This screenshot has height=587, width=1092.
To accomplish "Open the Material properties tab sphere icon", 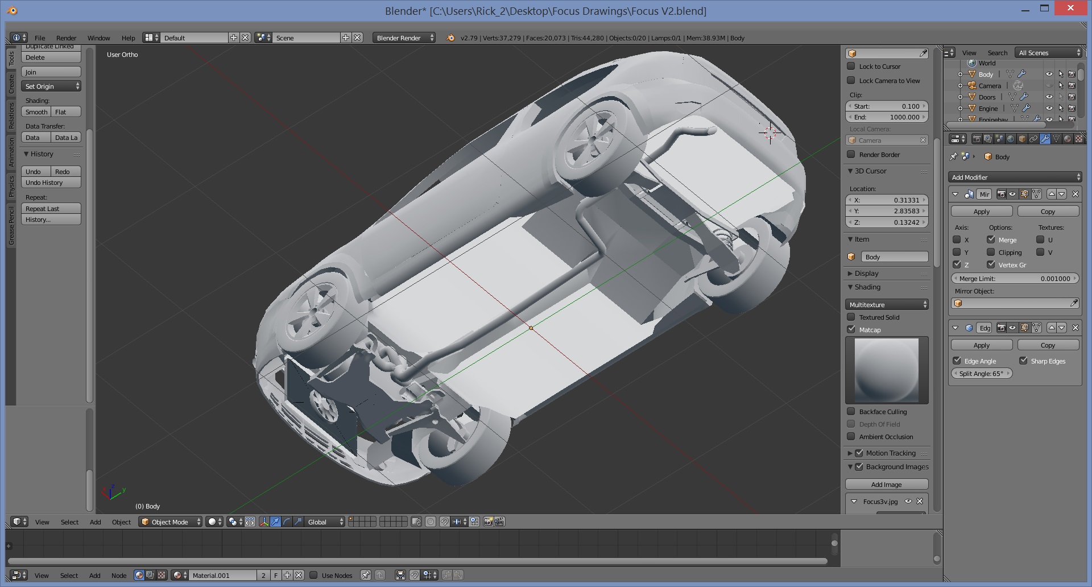I will tap(1068, 139).
